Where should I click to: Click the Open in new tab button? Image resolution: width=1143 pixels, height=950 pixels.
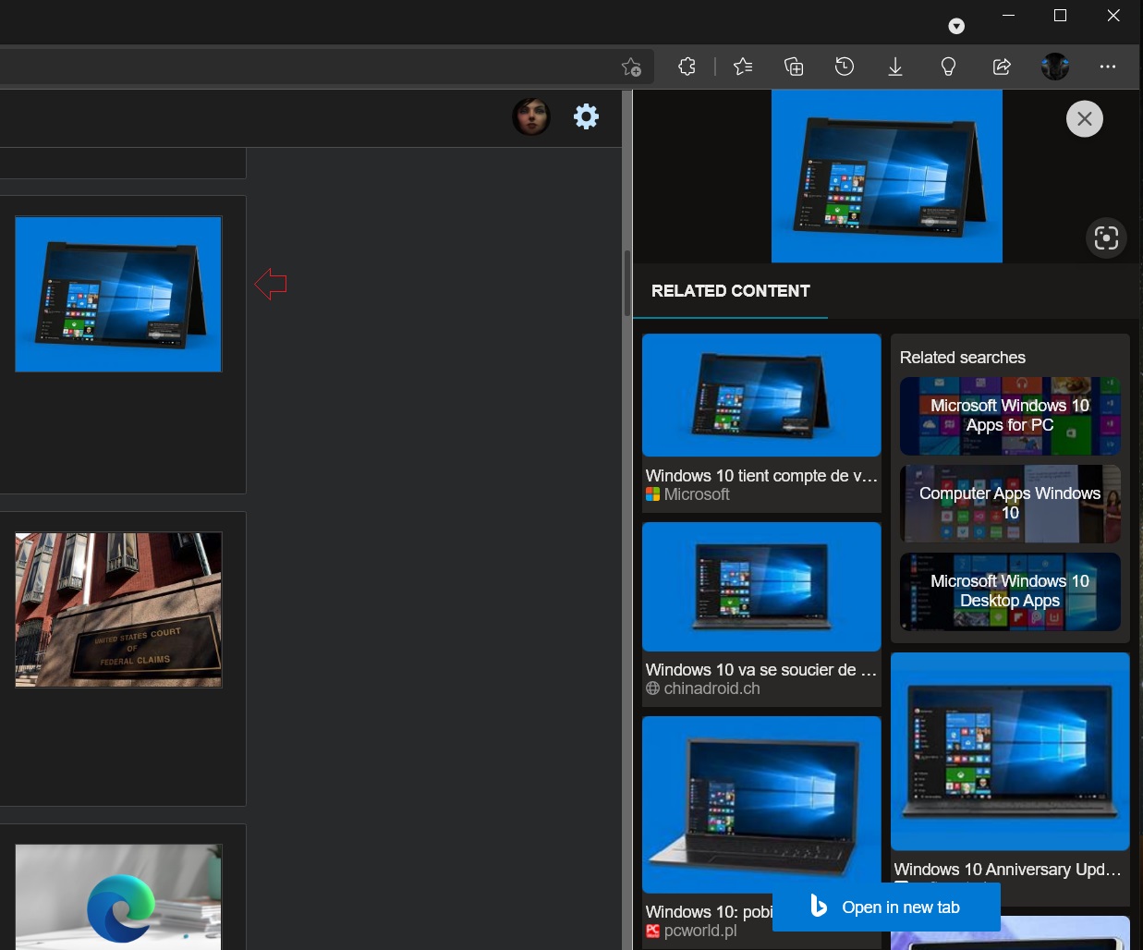[886, 907]
